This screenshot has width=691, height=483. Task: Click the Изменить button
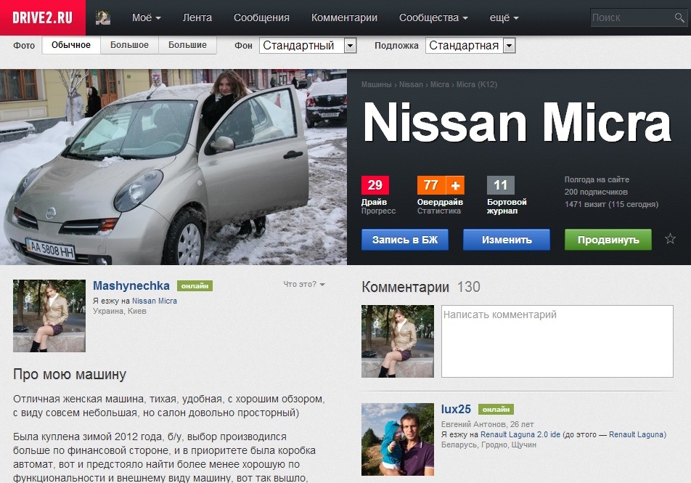pyautogui.click(x=507, y=240)
